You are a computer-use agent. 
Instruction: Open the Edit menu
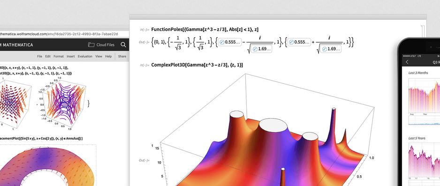tap(48, 56)
